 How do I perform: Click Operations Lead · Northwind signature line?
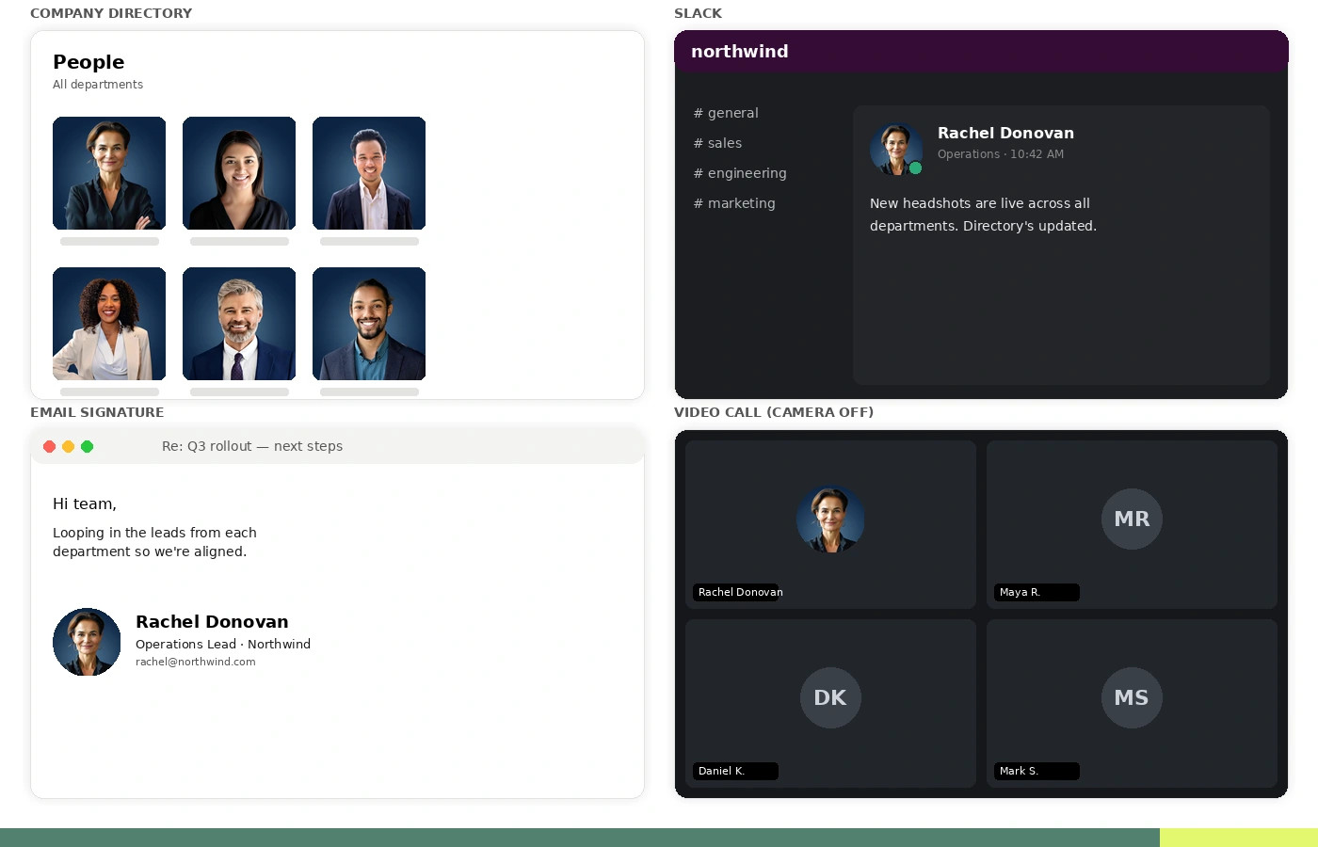(223, 645)
